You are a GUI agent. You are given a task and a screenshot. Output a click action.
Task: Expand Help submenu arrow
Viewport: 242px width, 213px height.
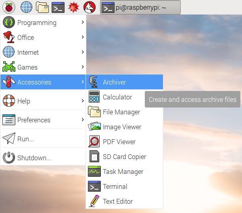click(83, 101)
